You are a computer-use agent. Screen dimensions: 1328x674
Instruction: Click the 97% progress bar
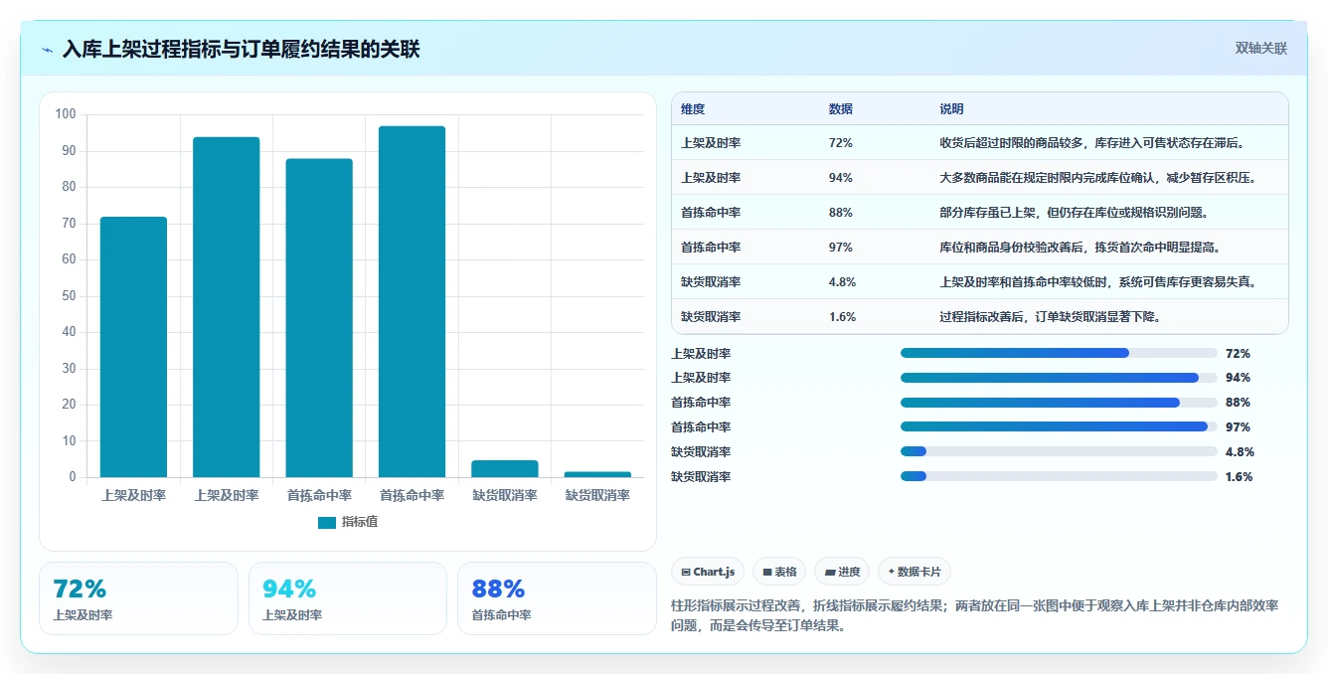(1059, 427)
